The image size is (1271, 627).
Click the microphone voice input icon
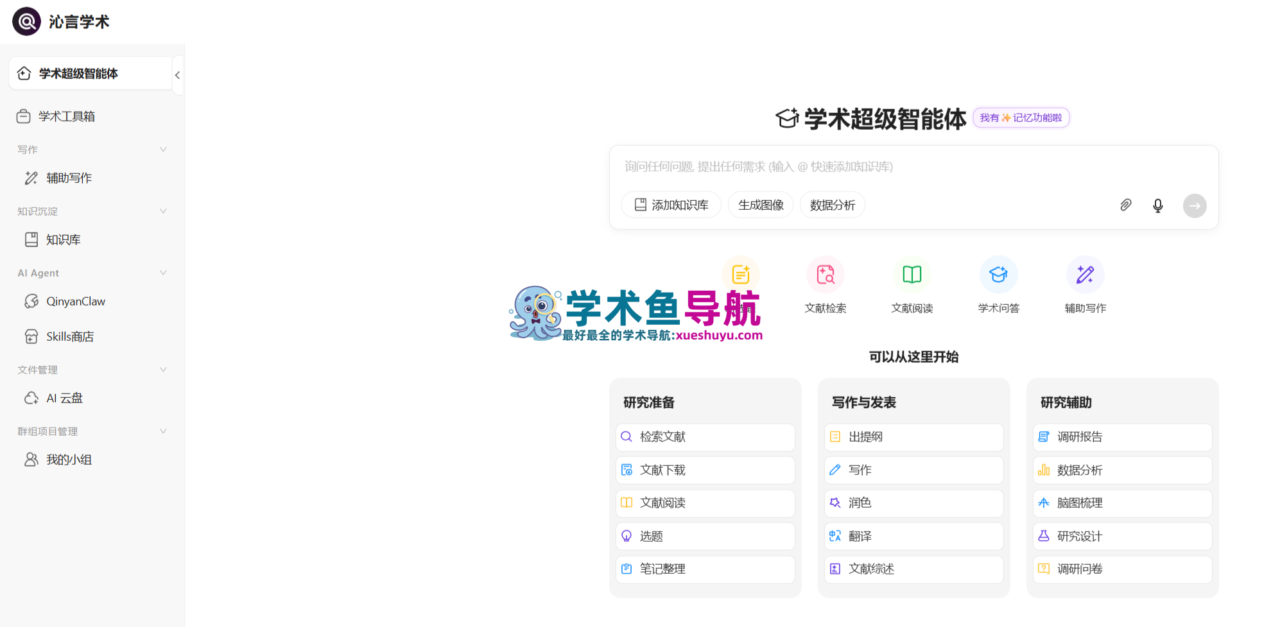1158,205
